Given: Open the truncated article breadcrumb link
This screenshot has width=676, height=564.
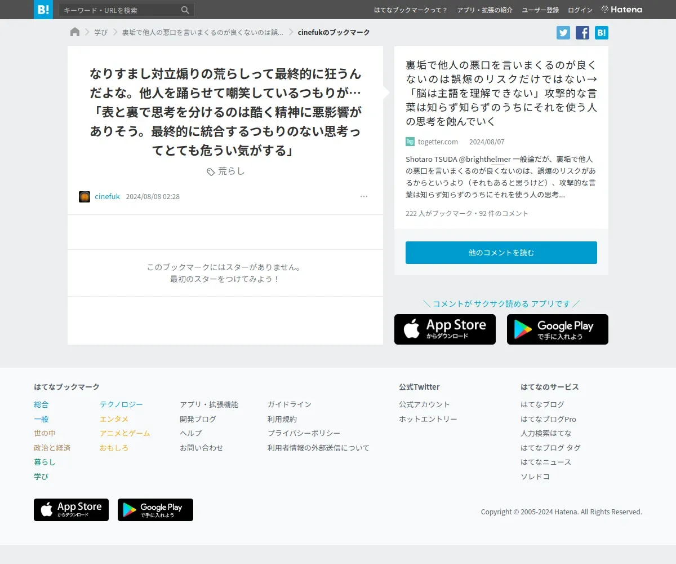Looking at the screenshot, I should [x=203, y=33].
